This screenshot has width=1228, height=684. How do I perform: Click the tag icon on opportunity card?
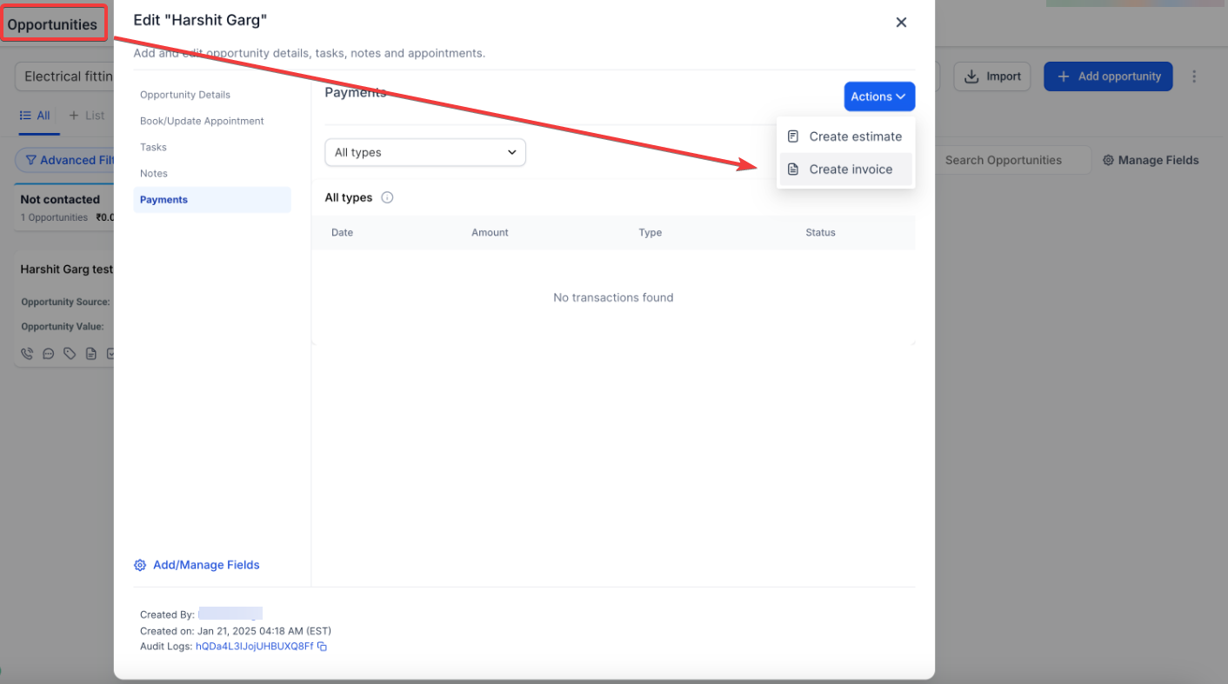(70, 354)
